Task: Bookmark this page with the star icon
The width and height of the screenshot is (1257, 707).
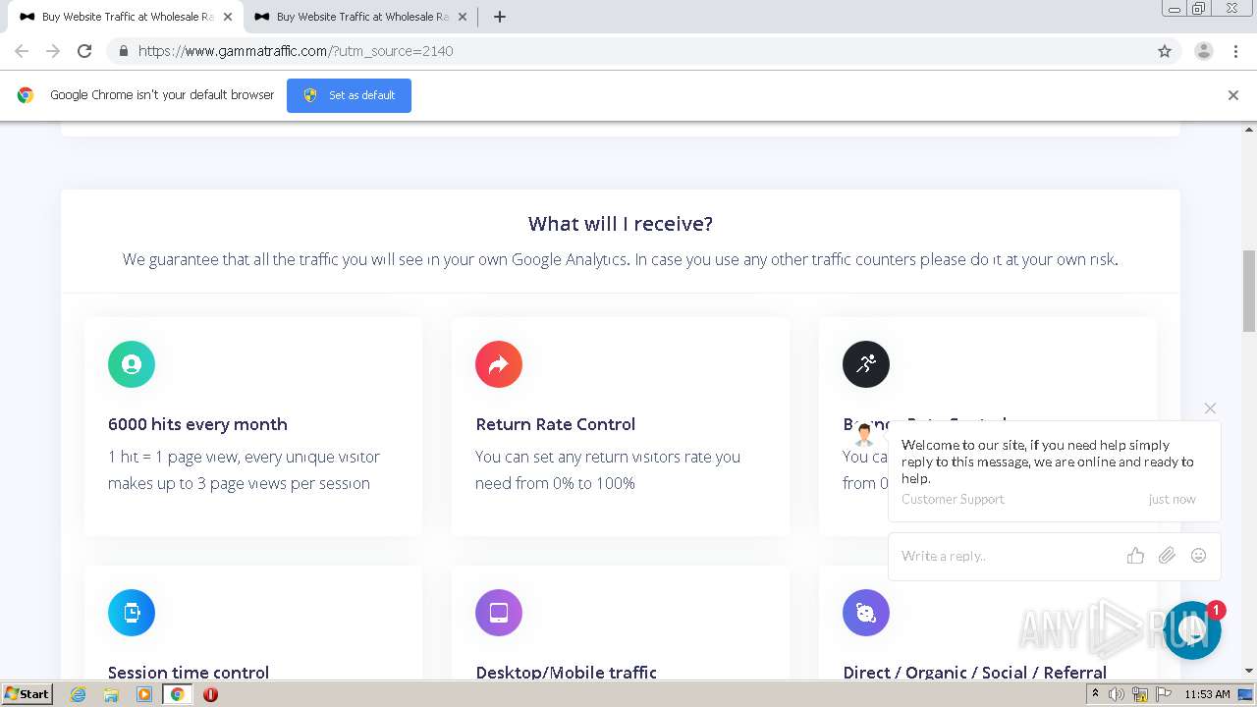Action: [x=1165, y=51]
